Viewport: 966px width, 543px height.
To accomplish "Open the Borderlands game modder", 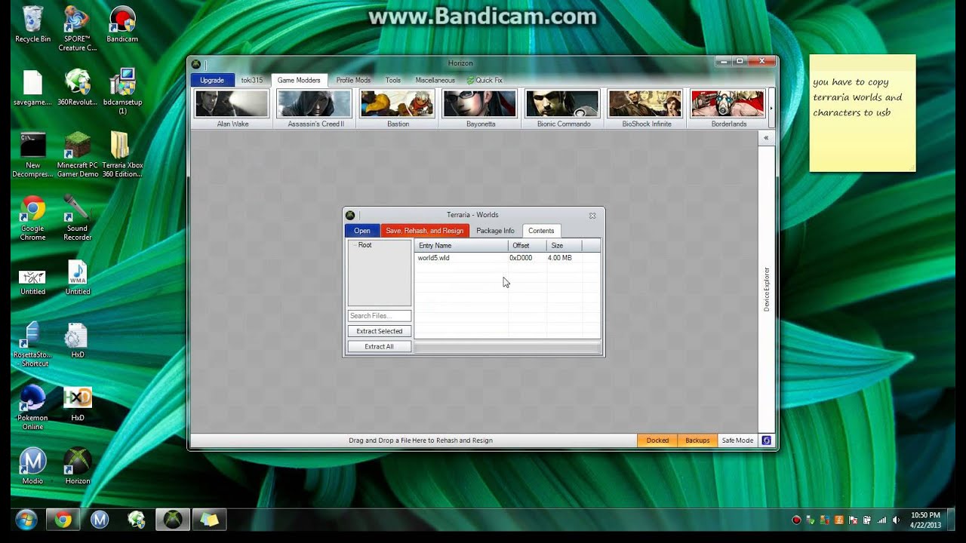I will [728, 109].
